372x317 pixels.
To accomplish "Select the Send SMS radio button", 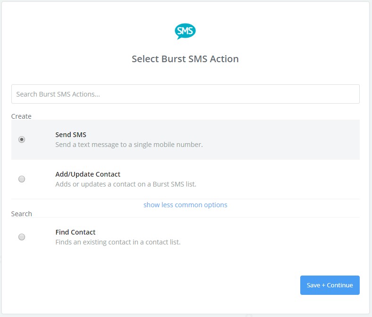I will coord(22,139).
